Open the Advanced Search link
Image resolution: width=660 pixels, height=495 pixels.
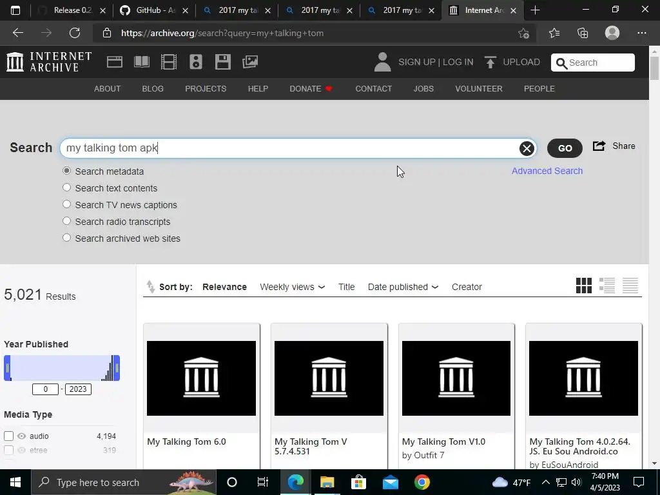tap(547, 171)
